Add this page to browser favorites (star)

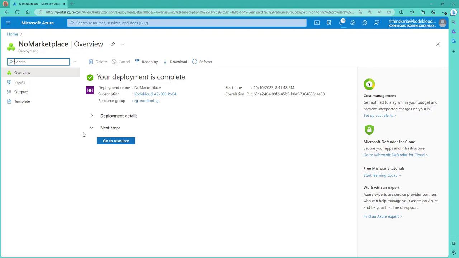(389, 12)
